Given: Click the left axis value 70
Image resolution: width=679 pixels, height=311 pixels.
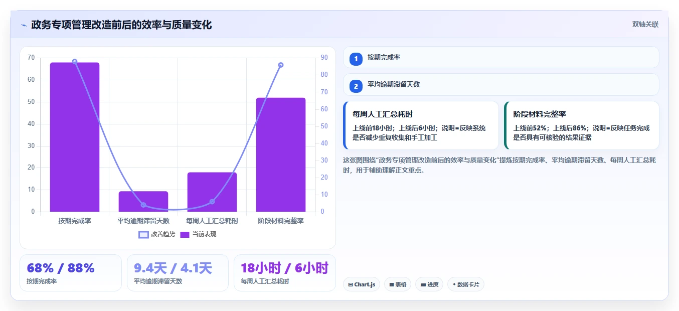Looking at the screenshot, I should pyautogui.click(x=31, y=58).
